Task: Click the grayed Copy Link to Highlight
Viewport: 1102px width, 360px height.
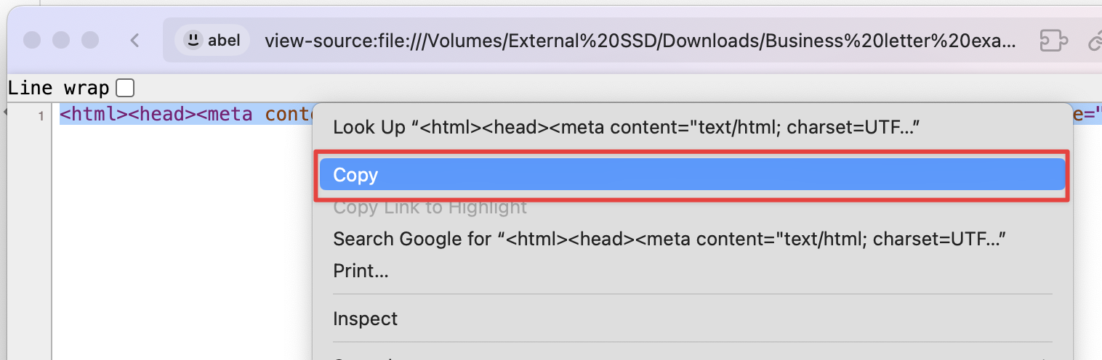Action: point(430,208)
